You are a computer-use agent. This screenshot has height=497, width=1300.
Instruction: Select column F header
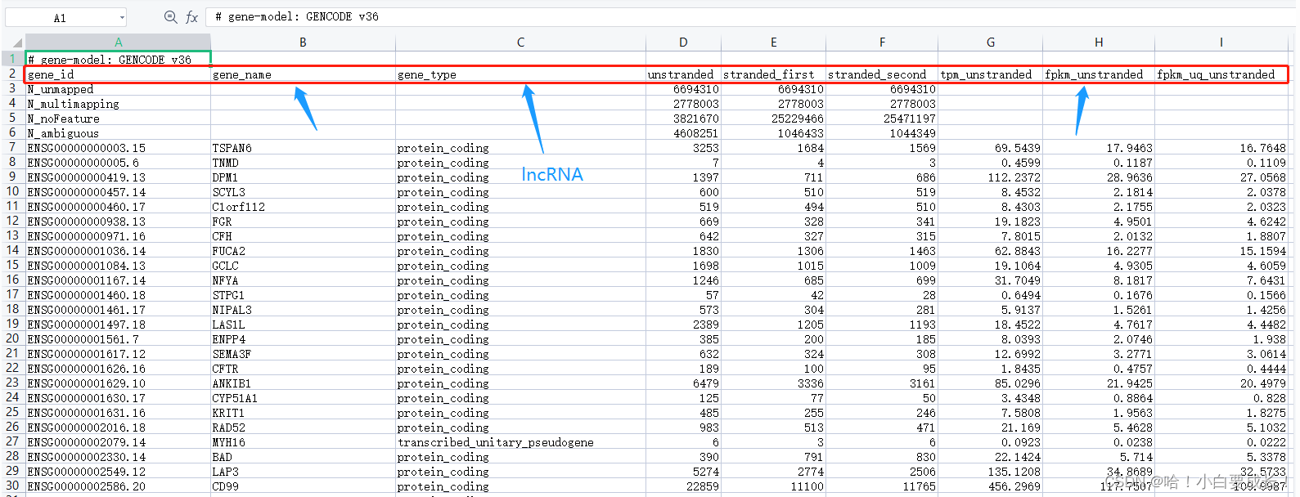(x=882, y=43)
